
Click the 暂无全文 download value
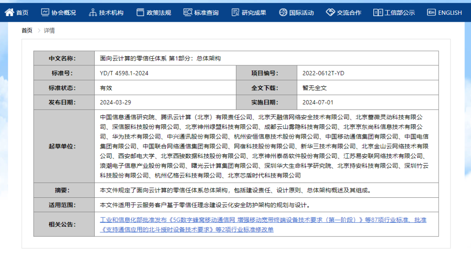click(314, 88)
